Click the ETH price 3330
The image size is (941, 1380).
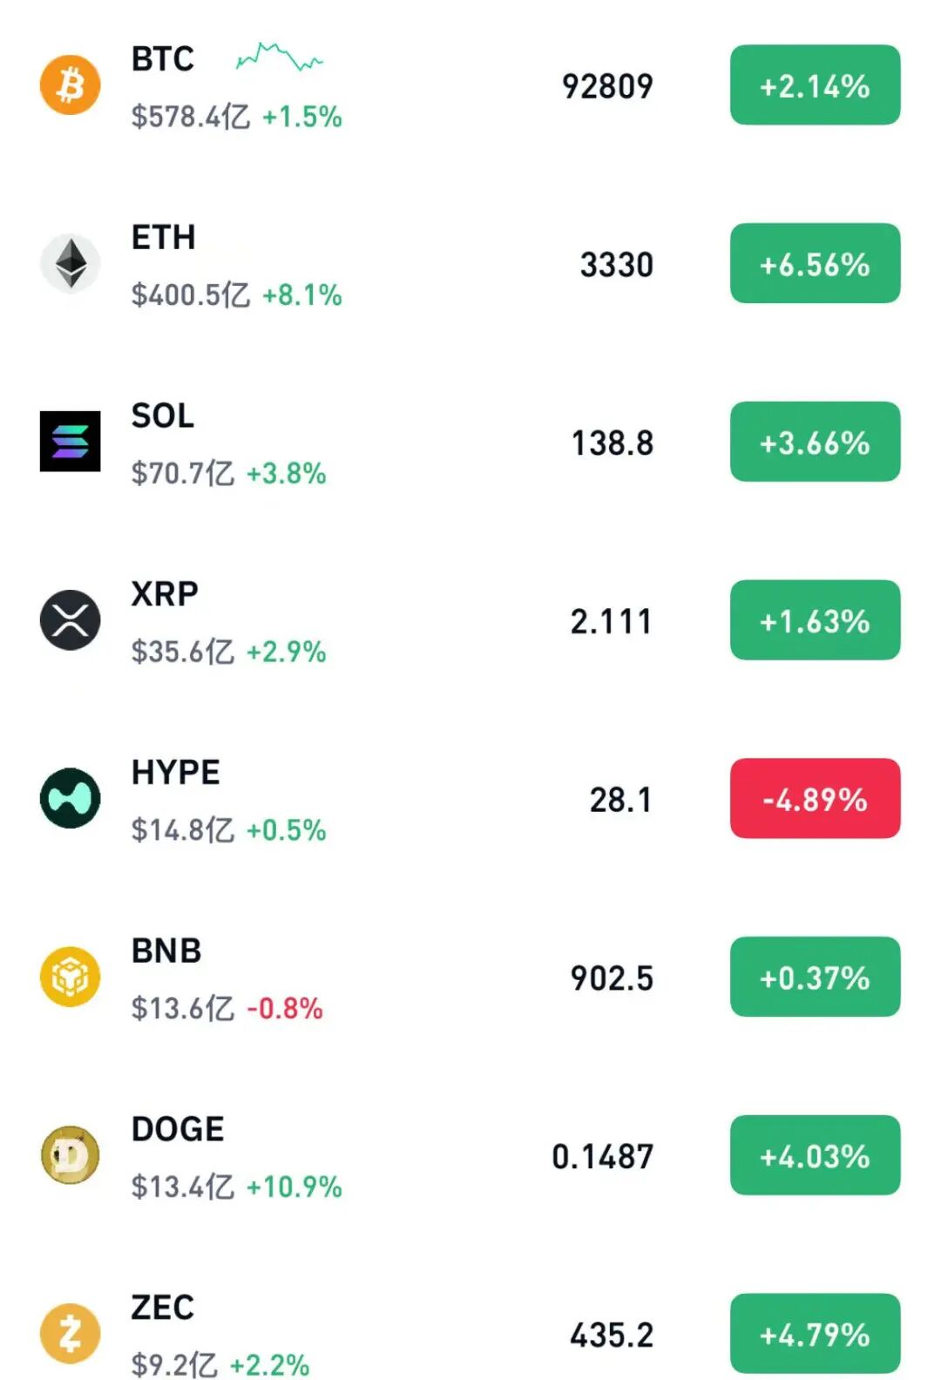pyautogui.click(x=616, y=265)
